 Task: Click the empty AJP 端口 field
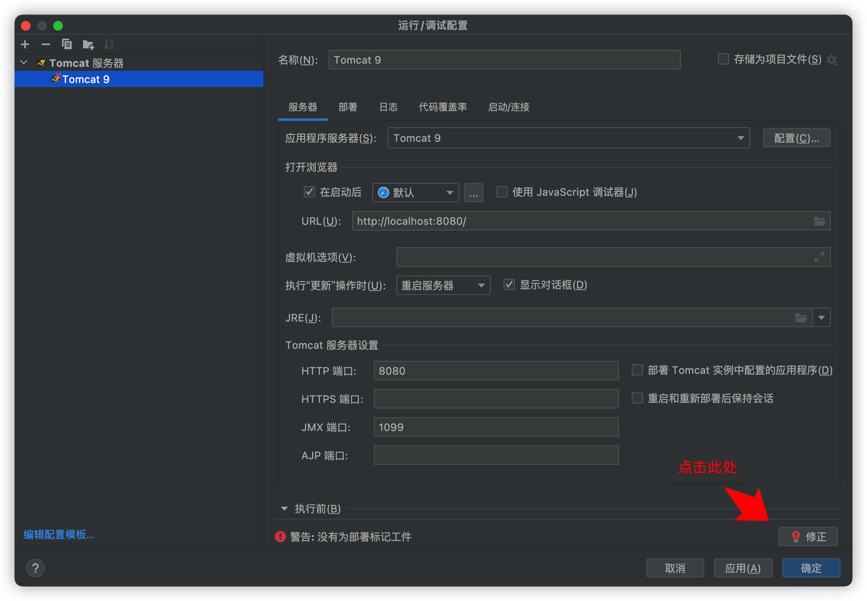[496, 455]
